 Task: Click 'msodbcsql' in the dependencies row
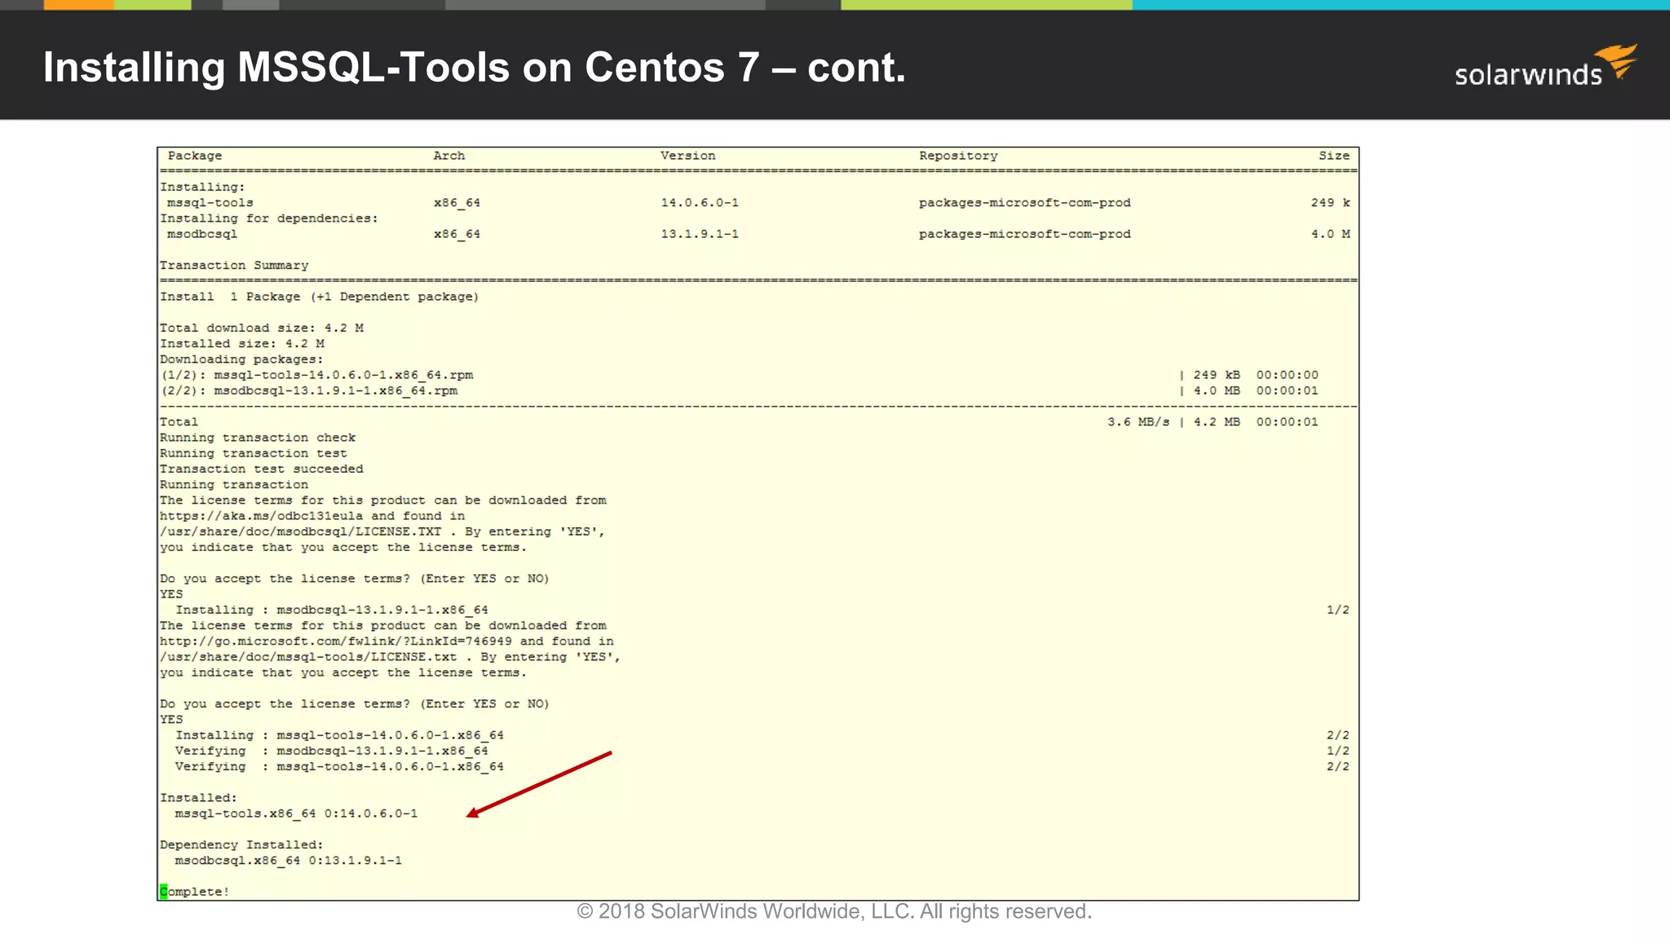(x=202, y=234)
